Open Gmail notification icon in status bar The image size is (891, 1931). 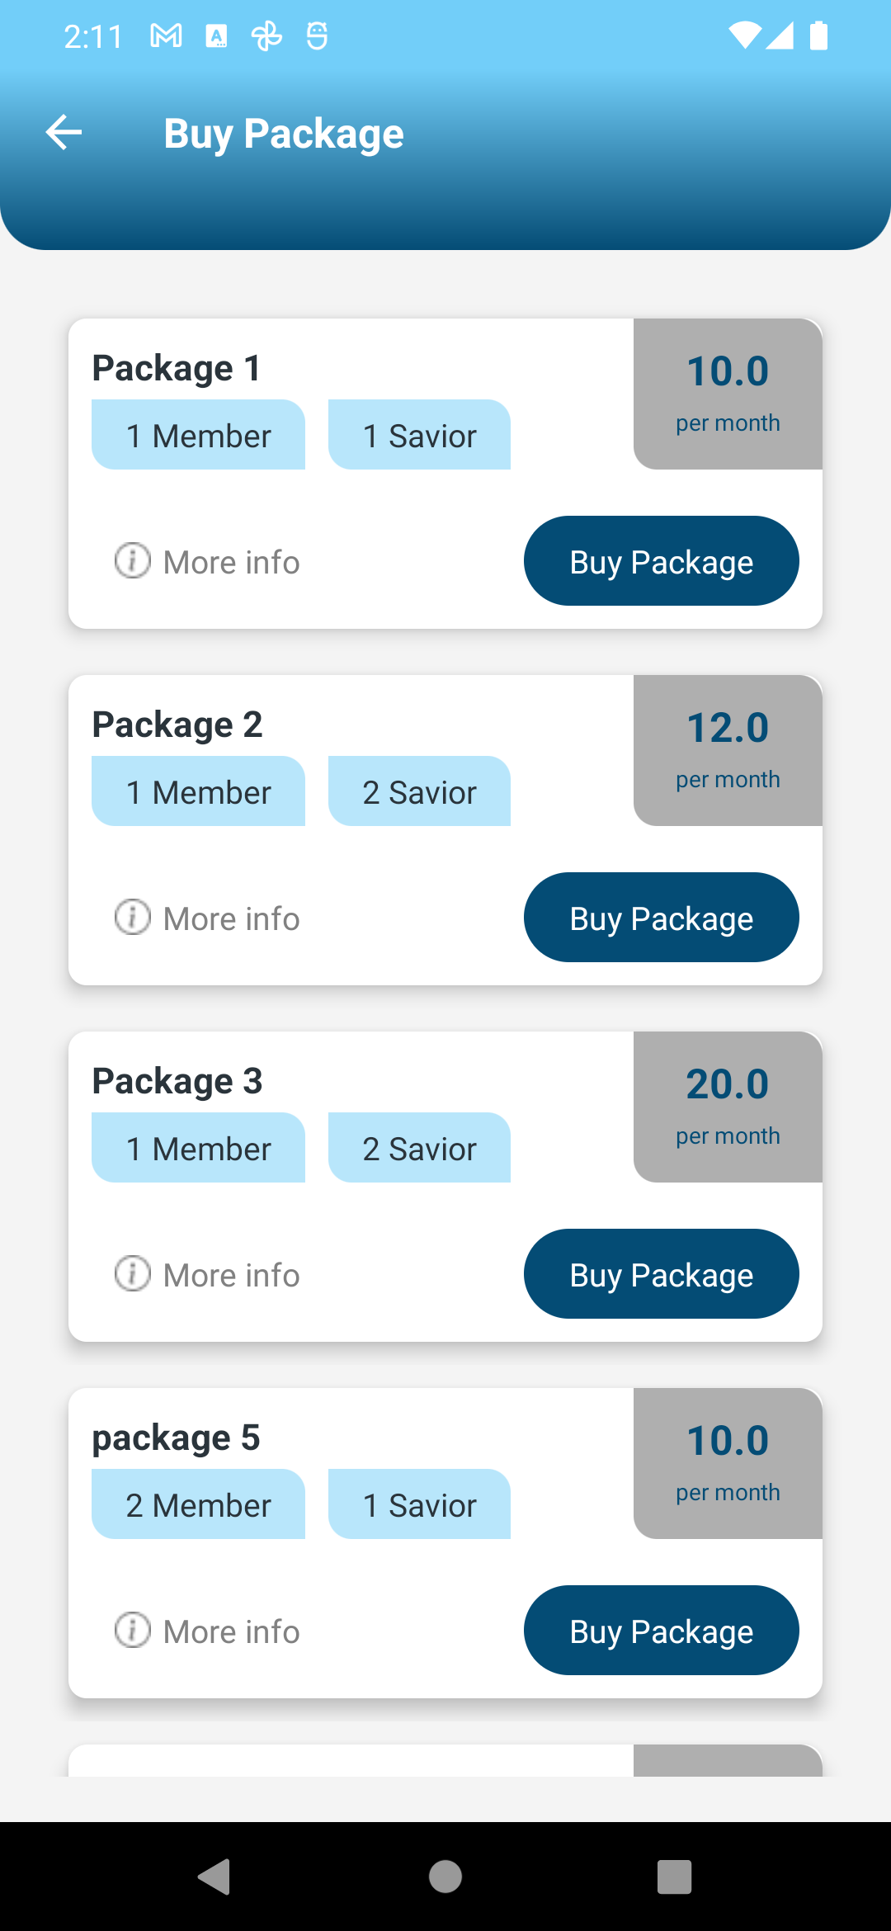pos(166,35)
